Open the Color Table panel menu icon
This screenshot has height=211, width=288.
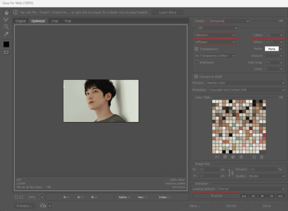pyautogui.click(x=281, y=98)
